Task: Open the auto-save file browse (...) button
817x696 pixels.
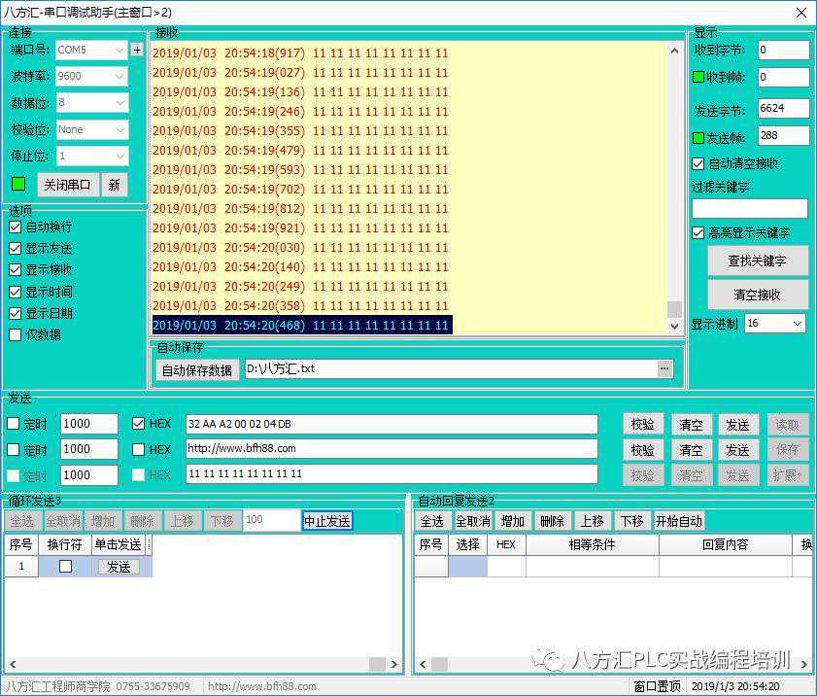Action: point(664,368)
